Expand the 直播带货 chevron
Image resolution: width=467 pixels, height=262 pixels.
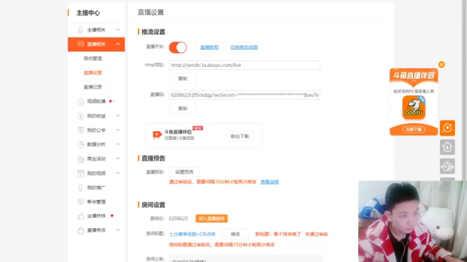tap(118, 230)
